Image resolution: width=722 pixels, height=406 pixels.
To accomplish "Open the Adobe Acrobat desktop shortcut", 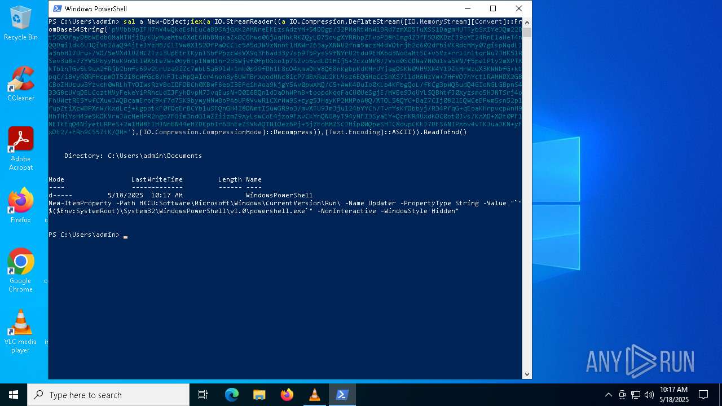I will (20, 149).
